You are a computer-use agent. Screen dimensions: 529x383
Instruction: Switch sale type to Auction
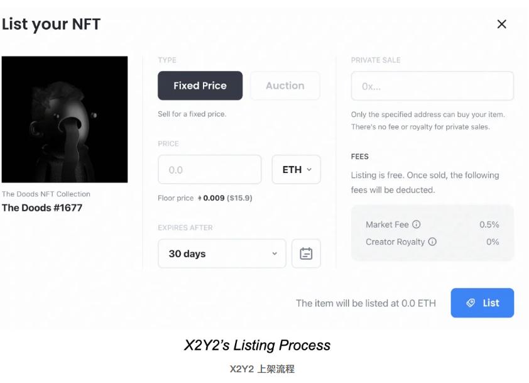pyautogui.click(x=285, y=86)
